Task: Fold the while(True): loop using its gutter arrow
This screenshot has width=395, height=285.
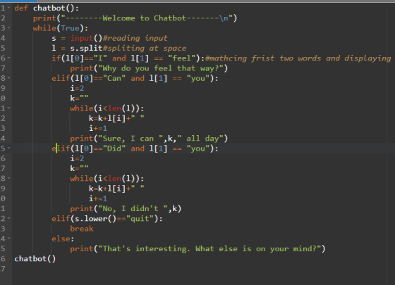Action: pos(8,28)
